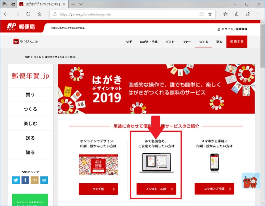This screenshot has height=206, width=265.
Task: Share the page via the Twitter icon
Action: (16, 180)
